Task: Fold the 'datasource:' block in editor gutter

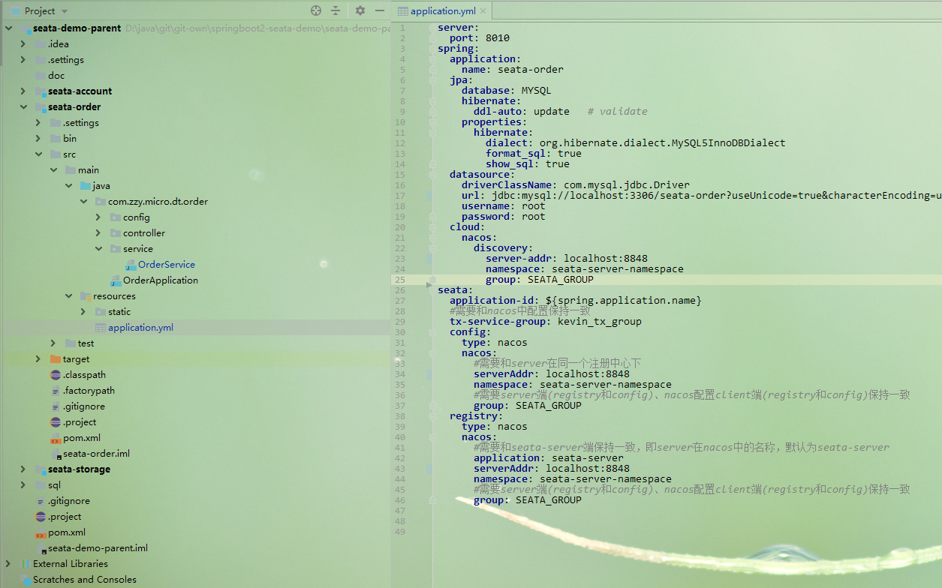Action: pyautogui.click(x=432, y=175)
